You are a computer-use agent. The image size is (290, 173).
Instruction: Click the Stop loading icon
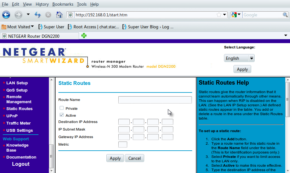click(x=48, y=15)
